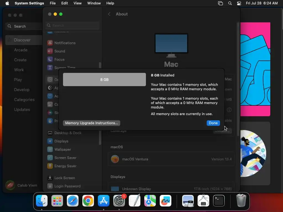This screenshot has width=283, height=212.
Task: Click the About pane scrollbar
Action: pyautogui.click(x=238, y=79)
